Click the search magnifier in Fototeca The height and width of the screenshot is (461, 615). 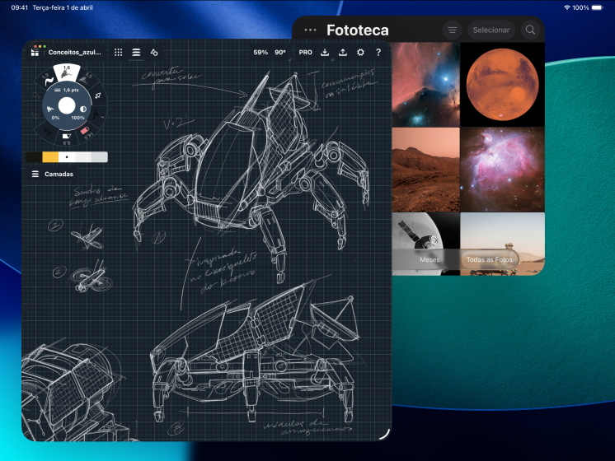click(x=531, y=30)
